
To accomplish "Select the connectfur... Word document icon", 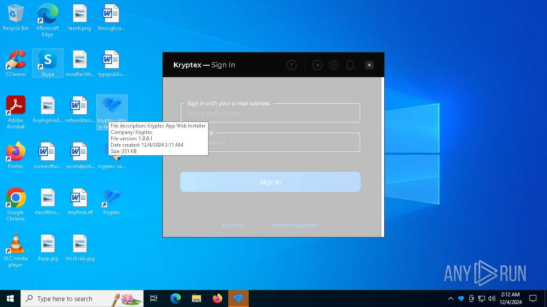I will 47,156.
